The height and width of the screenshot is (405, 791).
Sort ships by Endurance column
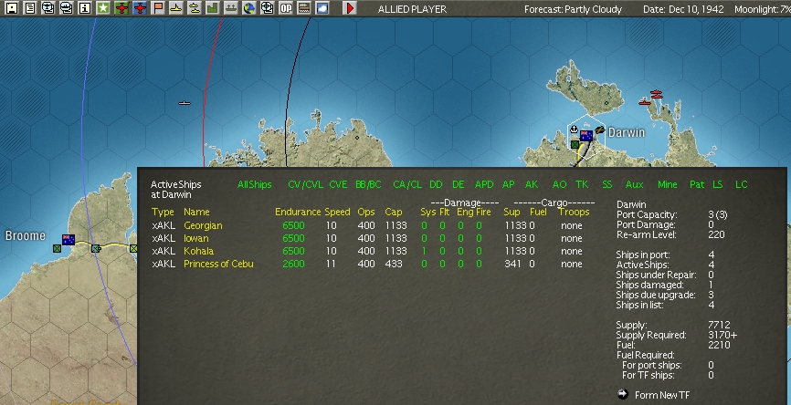click(298, 212)
